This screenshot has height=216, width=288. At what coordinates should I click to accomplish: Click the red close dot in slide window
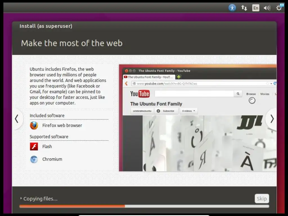click(127, 71)
